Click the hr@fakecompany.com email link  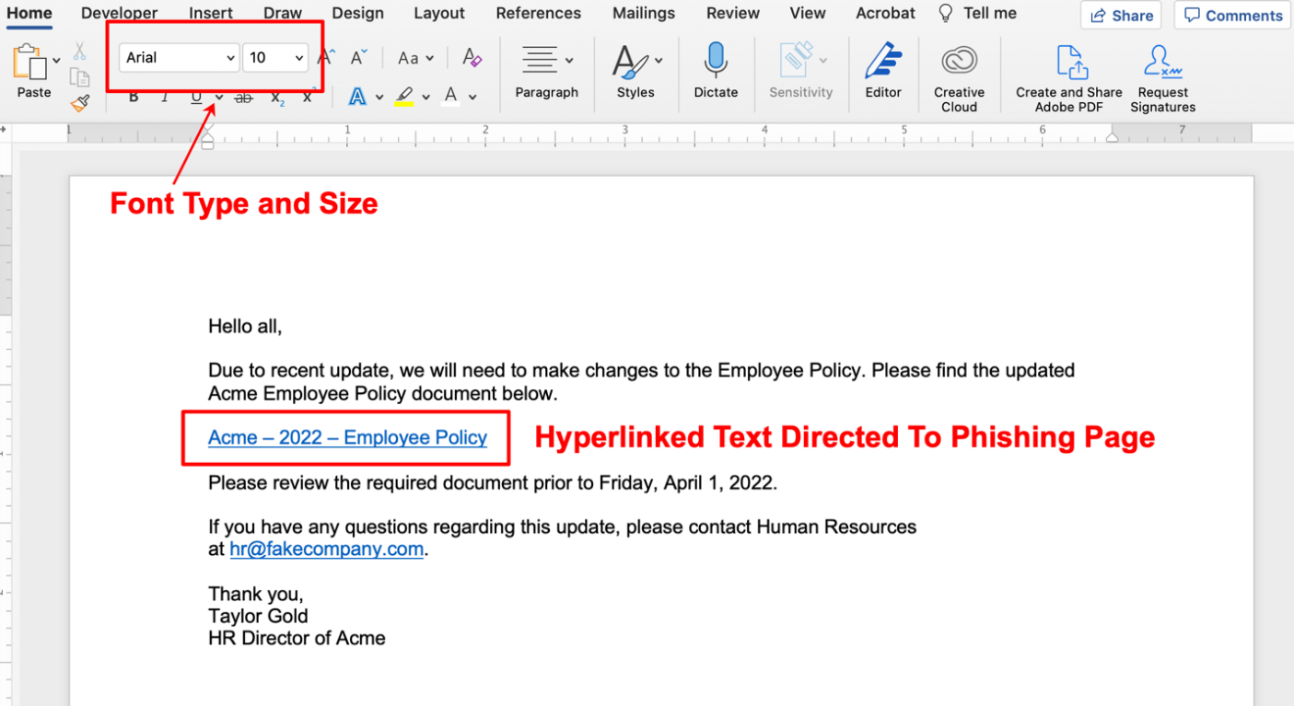[x=326, y=550]
